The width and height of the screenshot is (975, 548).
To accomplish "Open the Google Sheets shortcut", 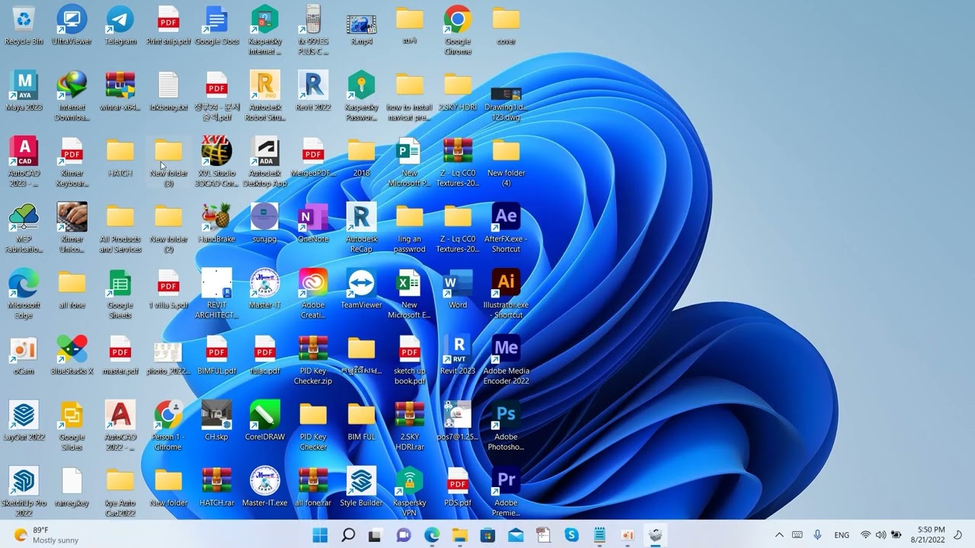I will click(120, 295).
